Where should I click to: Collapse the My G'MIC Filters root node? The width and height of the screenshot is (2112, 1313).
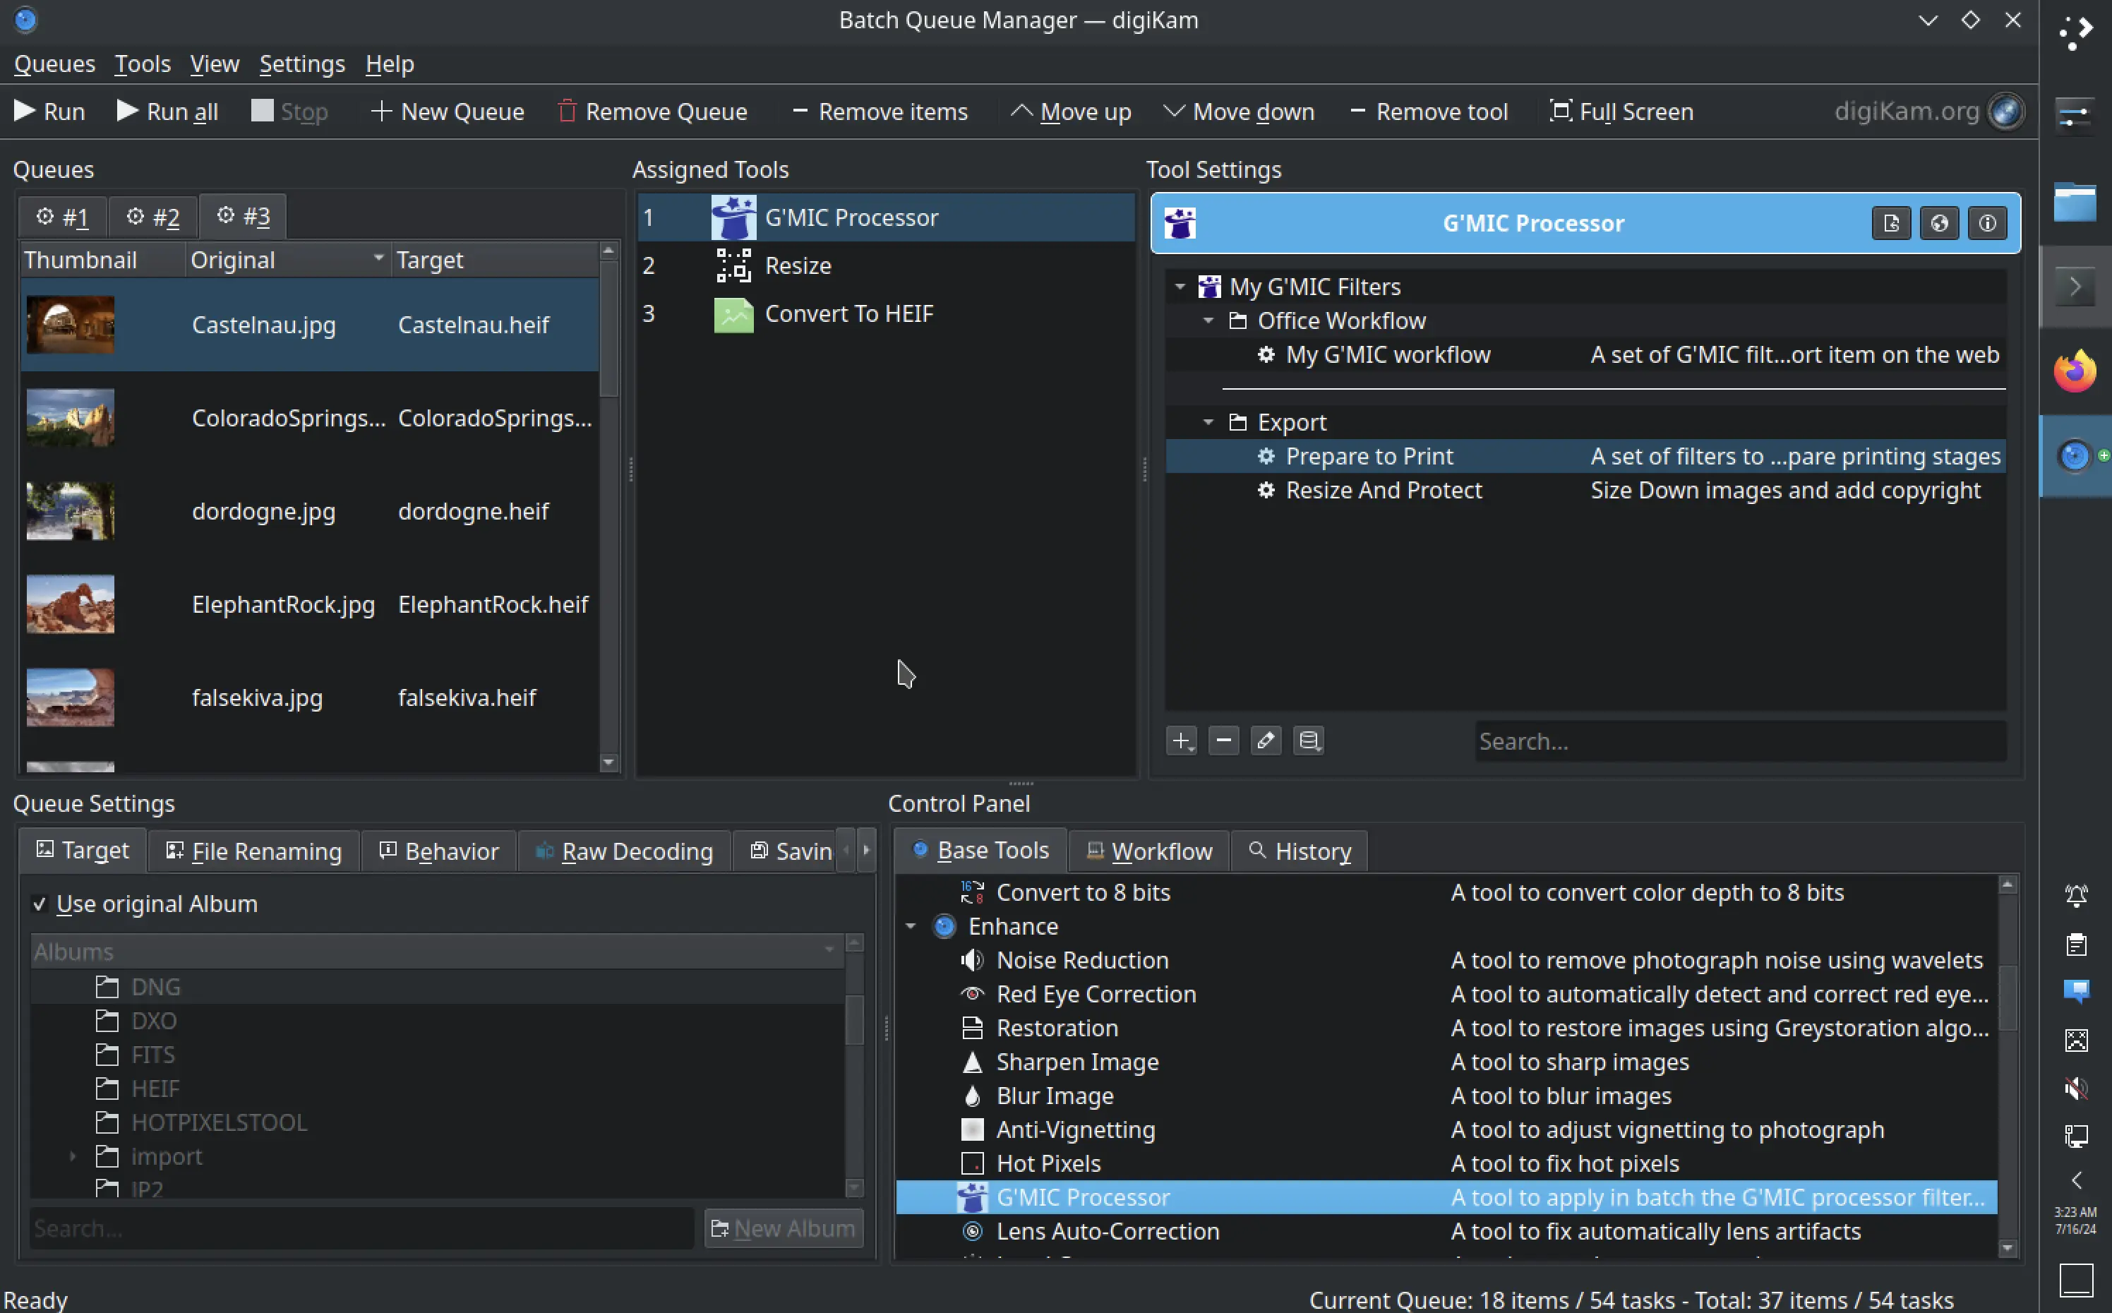[x=1180, y=287]
